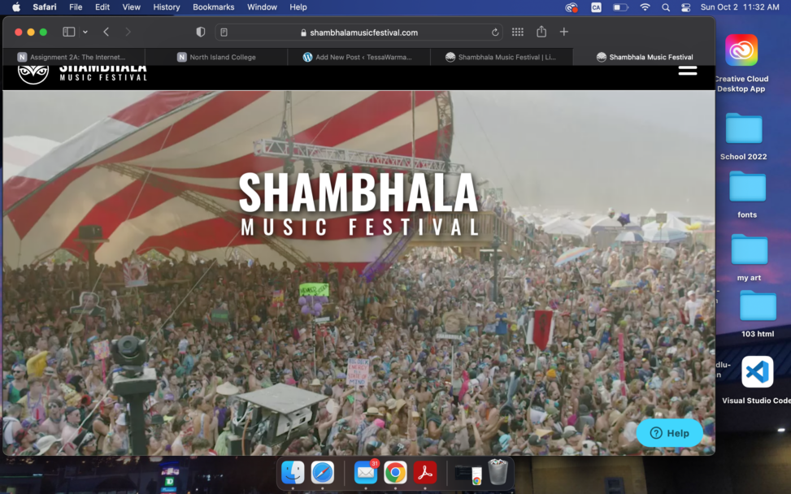Expand the sidebar options dropdown chevron
Image resolution: width=791 pixels, height=494 pixels.
pyautogui.click(x=85, y=32)
